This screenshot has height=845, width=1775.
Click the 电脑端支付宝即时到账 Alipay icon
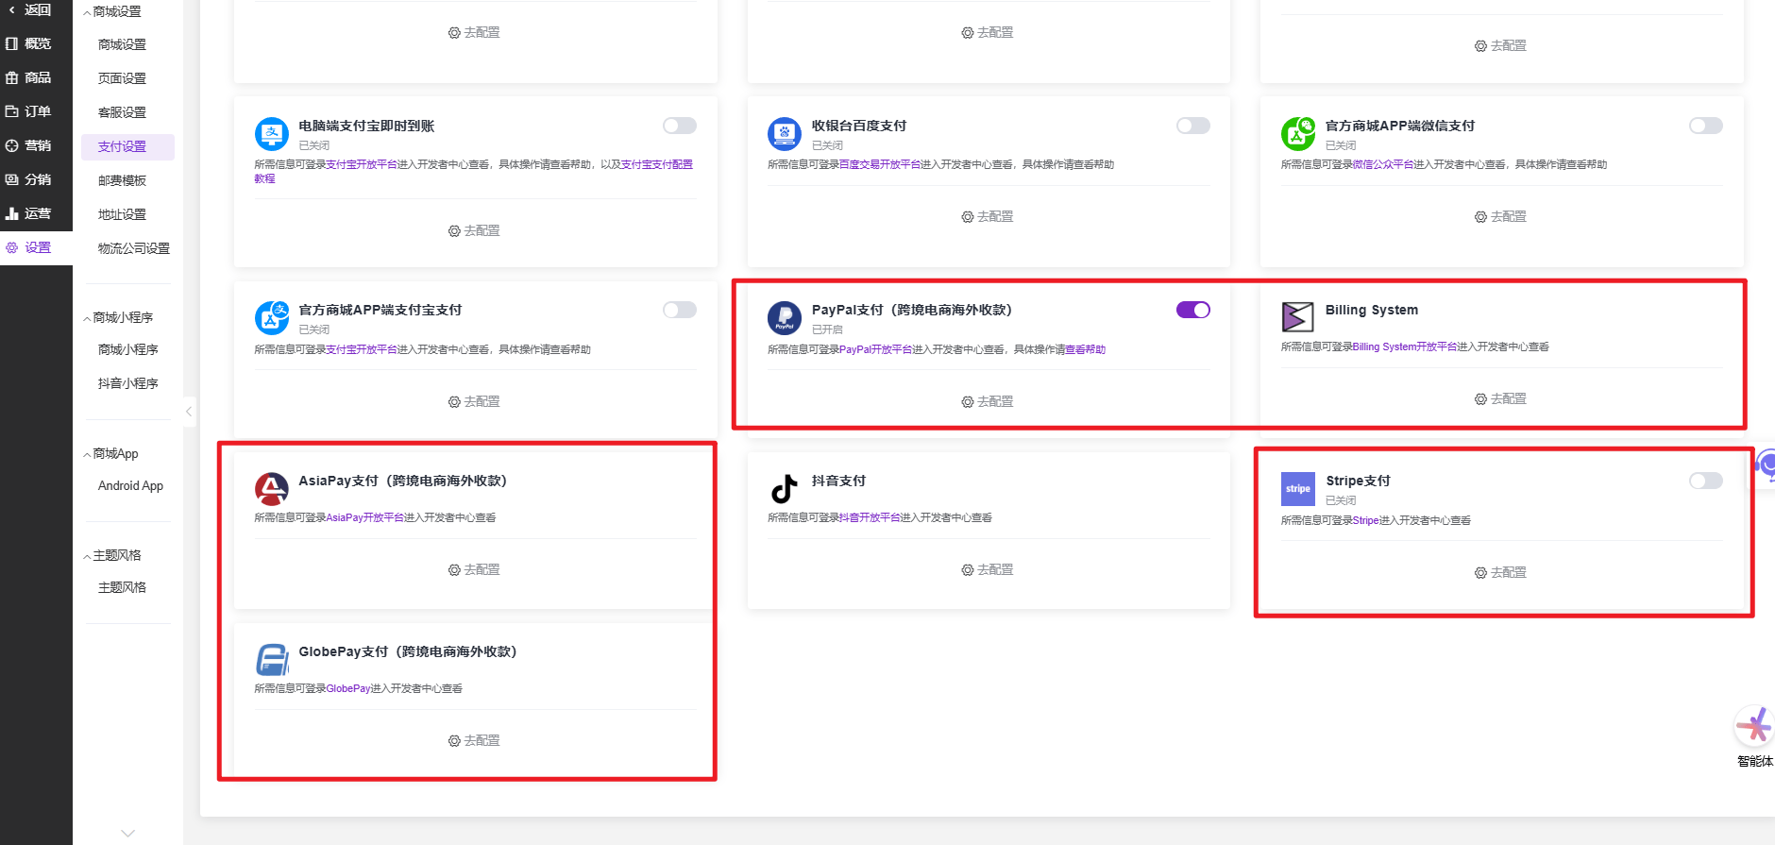pyautogui.click(x=271, y=134)
